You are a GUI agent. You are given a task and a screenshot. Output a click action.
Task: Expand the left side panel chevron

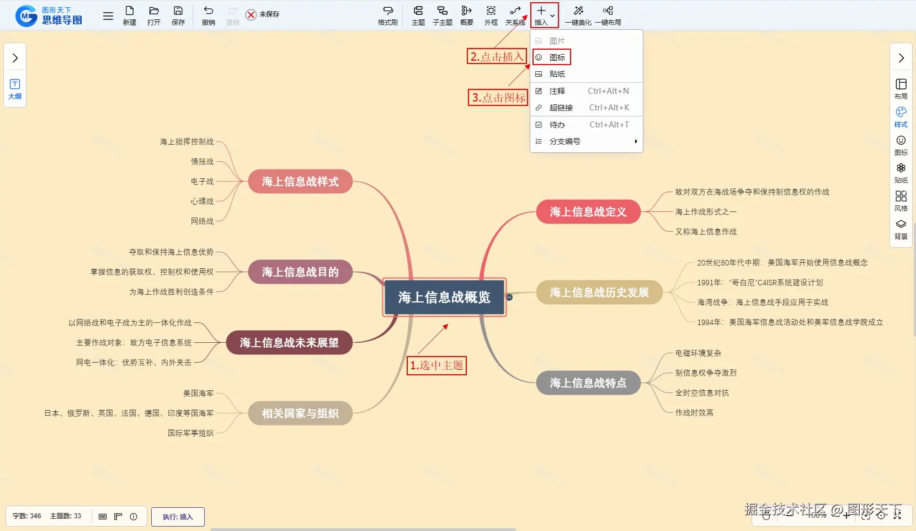(x=15, y=58)
